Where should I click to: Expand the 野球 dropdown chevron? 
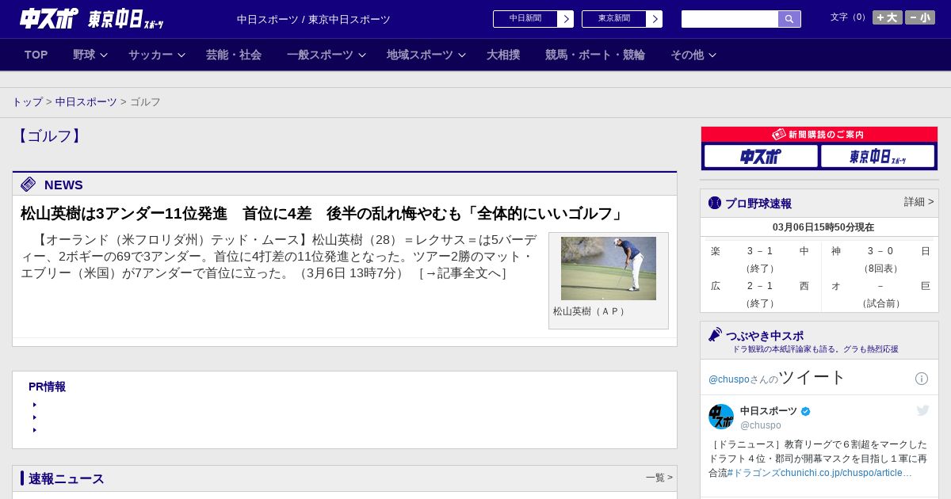(x=104, y=55)
